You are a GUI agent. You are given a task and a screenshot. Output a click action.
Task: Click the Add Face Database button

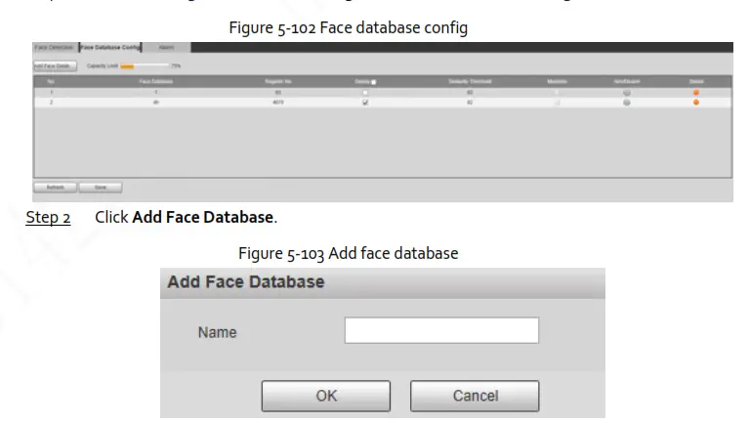click(x=53, y=65)
